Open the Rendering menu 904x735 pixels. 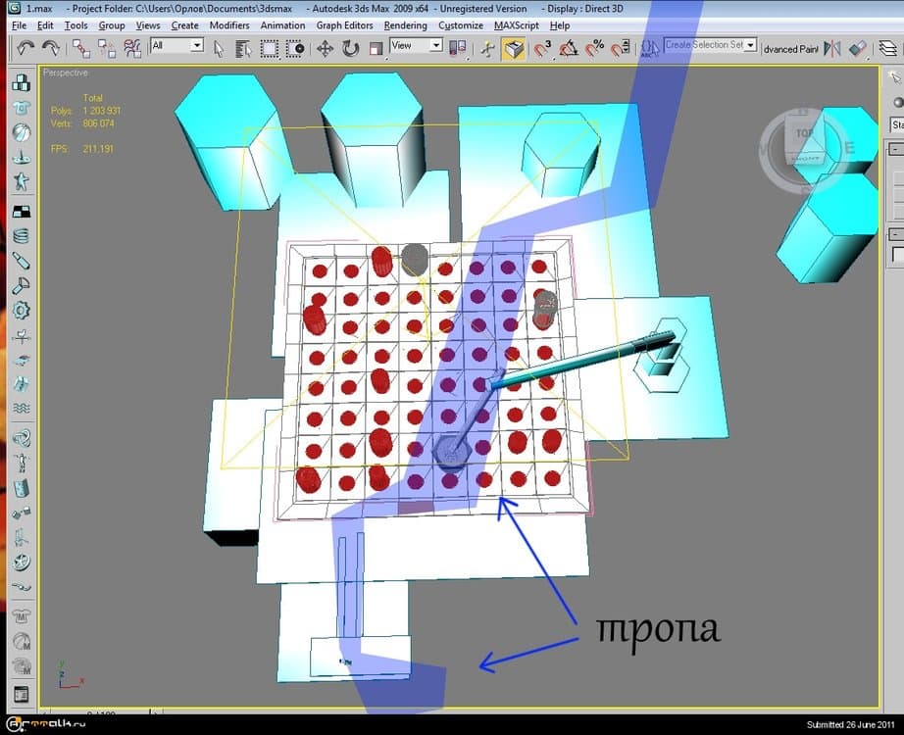405,25
